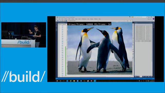Open the Architecture menu

point(84,19)
